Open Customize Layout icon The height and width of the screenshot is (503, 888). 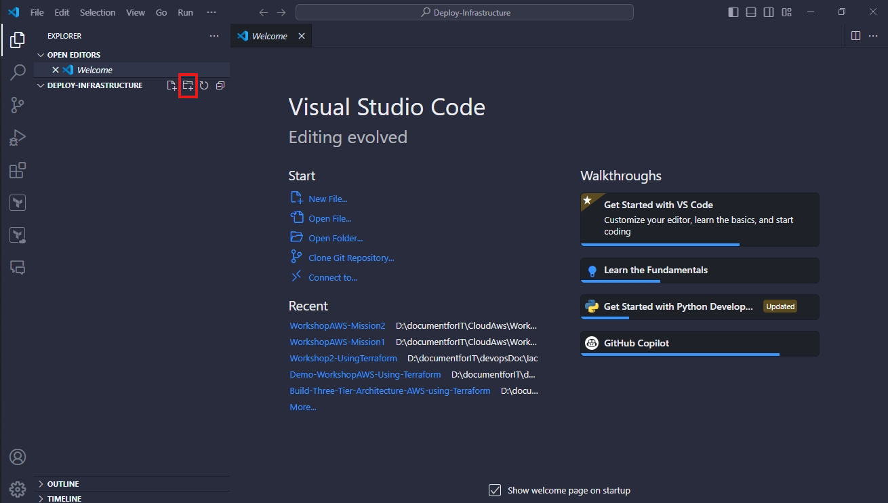pos(786,12)
